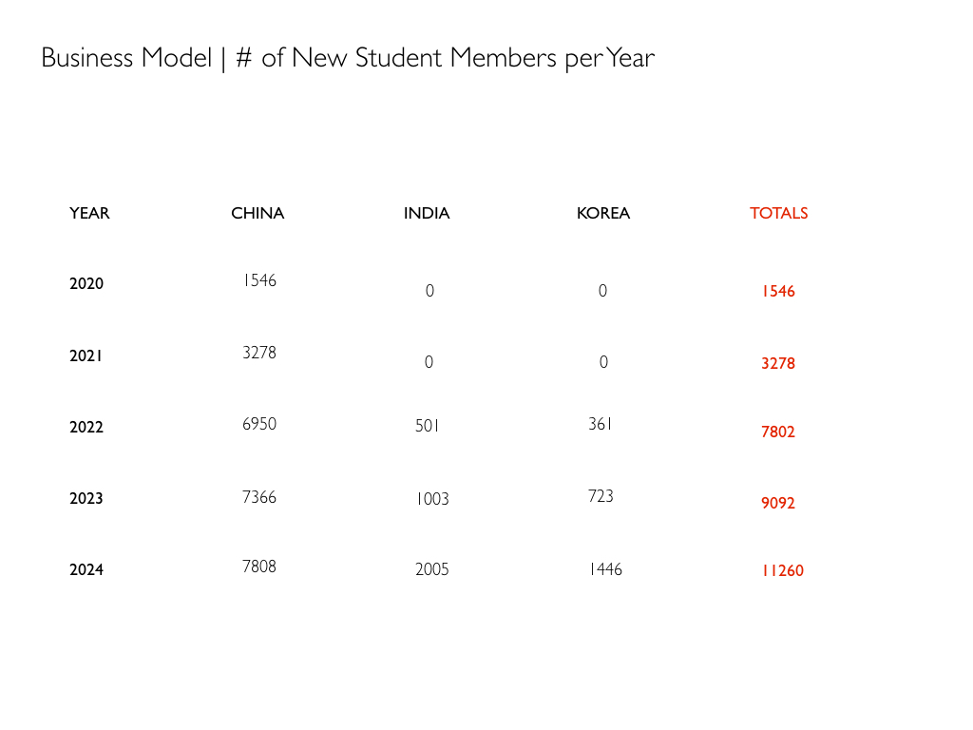The image size is (973, 730).
Task: Select China value 6950 for 2022
Action: click(259, 424)
